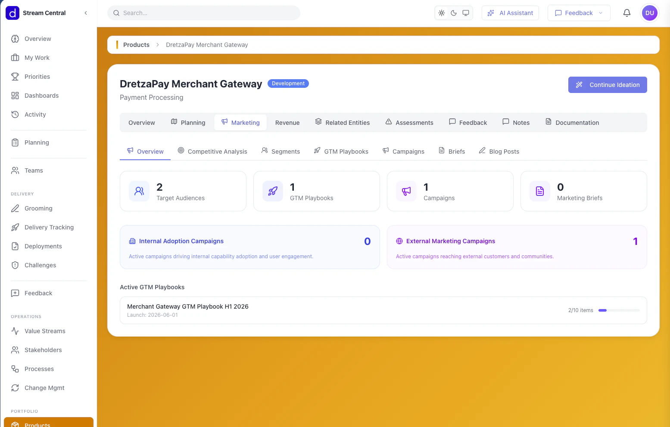Click Target Audiences people icon
The width and height of the screenshot is (670, 427).
[x=139, y=191]
